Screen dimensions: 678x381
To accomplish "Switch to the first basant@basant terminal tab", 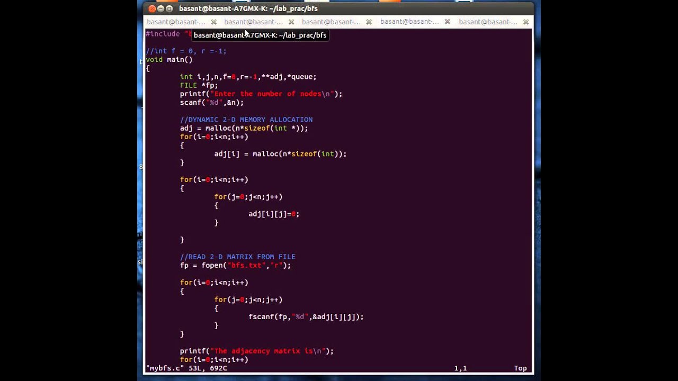I will tap(176, 22).
